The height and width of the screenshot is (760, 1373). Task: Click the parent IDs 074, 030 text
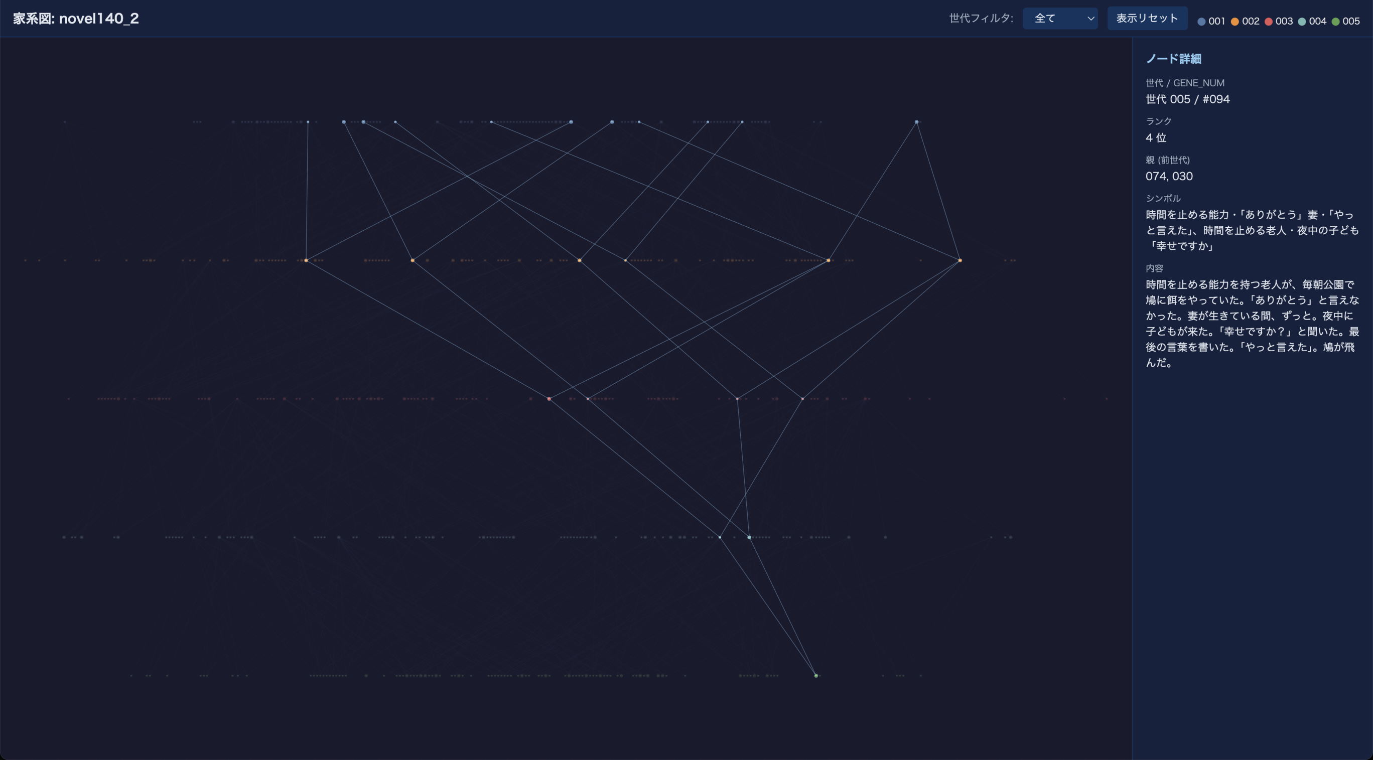1169,177
